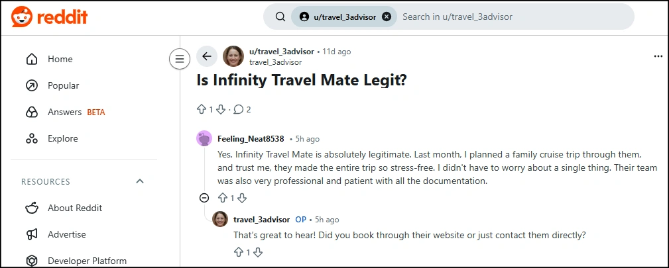Open Home in the sidebar
Screen dimensions: 669x268
(60, 60)
